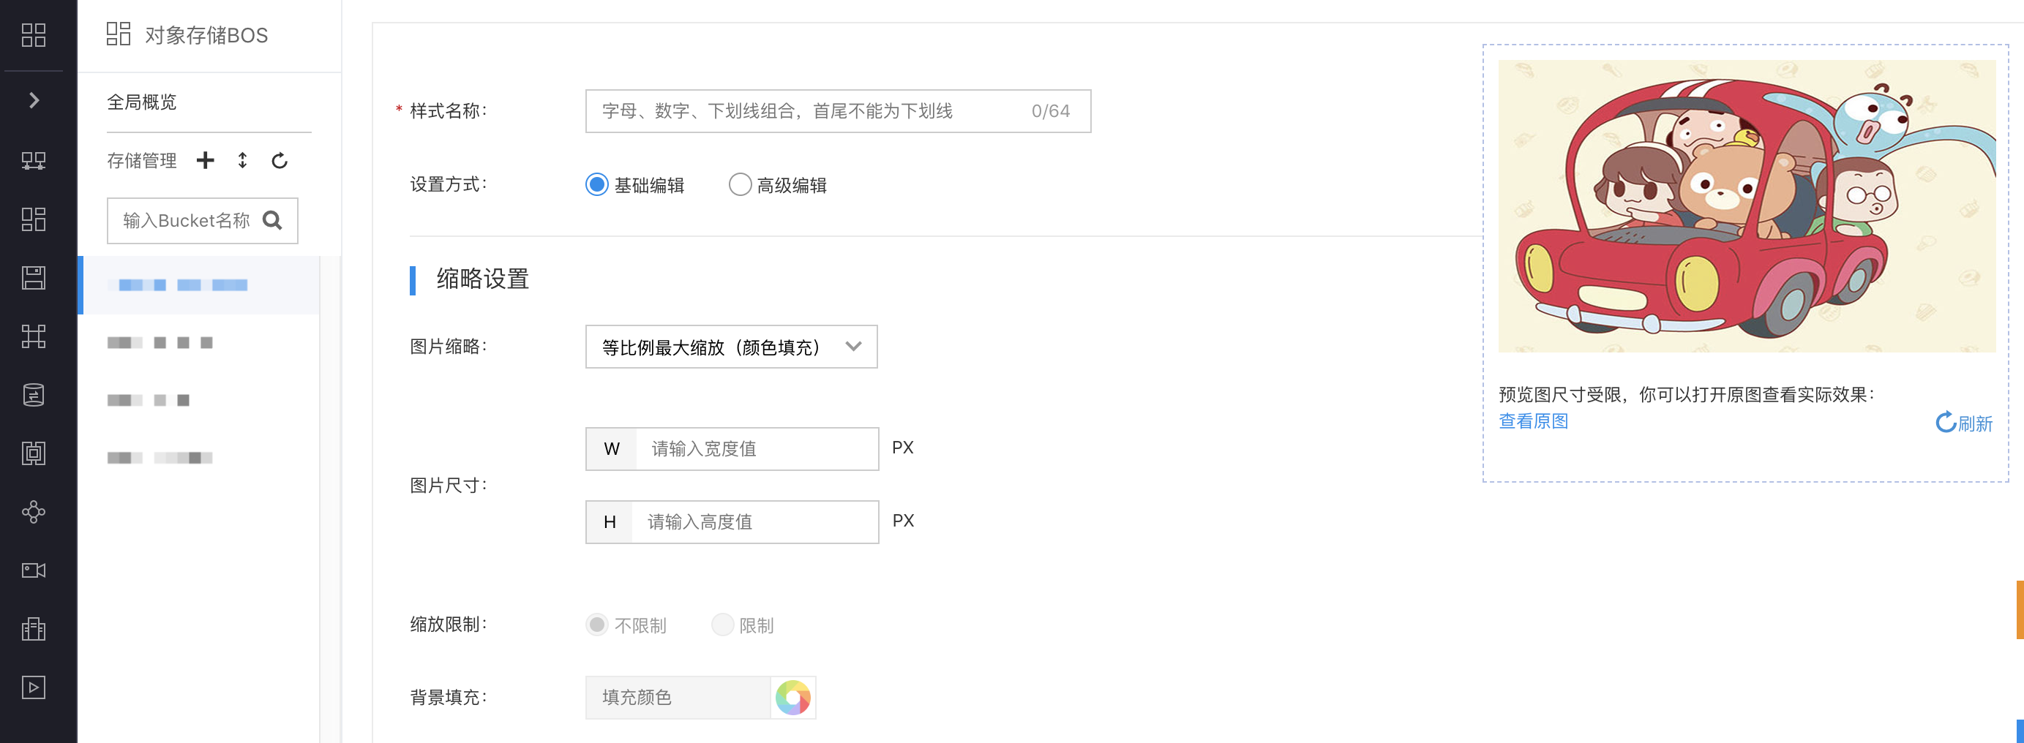2024x743 pixels.
Task: Choose 限制 zoom limit option
Action: click(743, 625)
